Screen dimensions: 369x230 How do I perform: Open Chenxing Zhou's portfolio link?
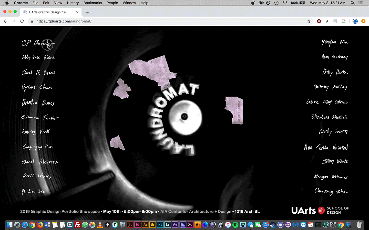click(331, 191)
